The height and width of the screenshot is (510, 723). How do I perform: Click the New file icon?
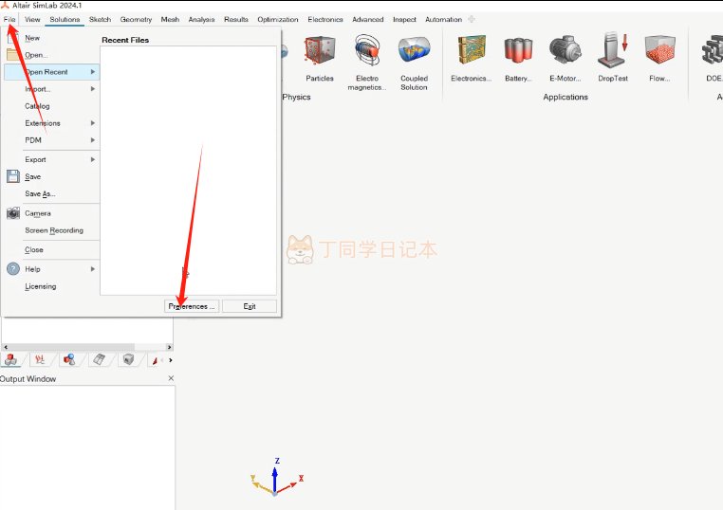[x=12, y=37]
